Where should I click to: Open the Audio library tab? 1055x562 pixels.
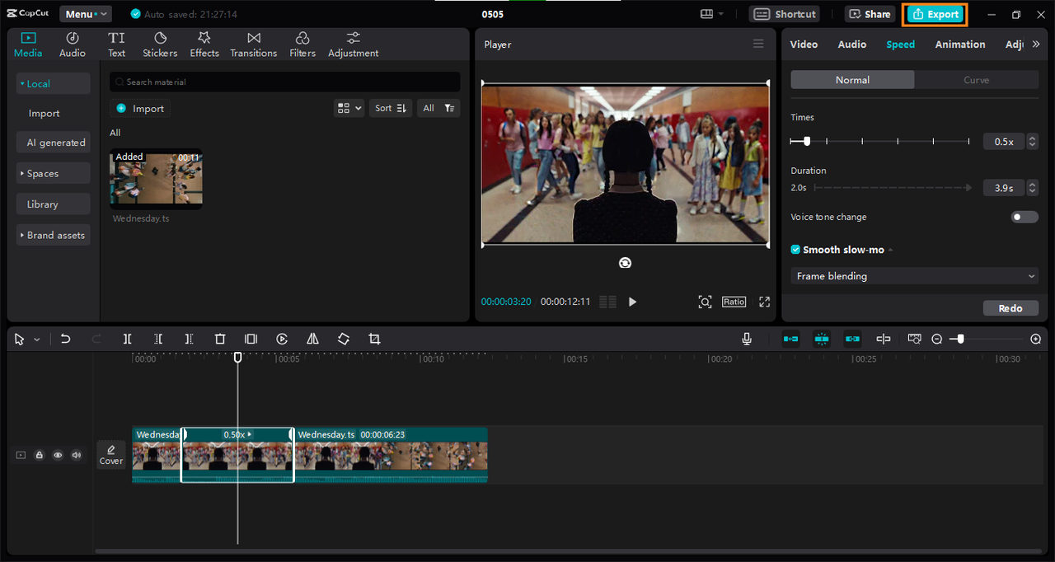coord(73,45)
